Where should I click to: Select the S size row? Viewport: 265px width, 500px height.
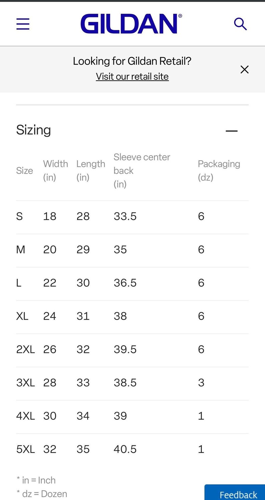point(132,217)
